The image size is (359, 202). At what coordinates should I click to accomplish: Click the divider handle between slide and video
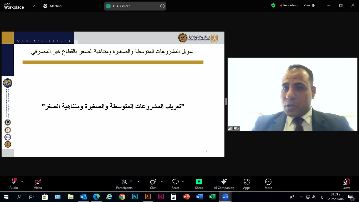pyautogui.click(x=226, y=101)
